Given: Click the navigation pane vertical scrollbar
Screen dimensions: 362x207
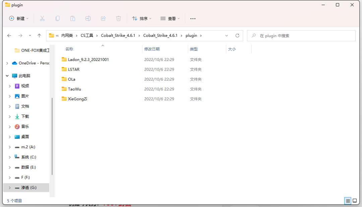Looking at the screenshot, I should 52,136.
